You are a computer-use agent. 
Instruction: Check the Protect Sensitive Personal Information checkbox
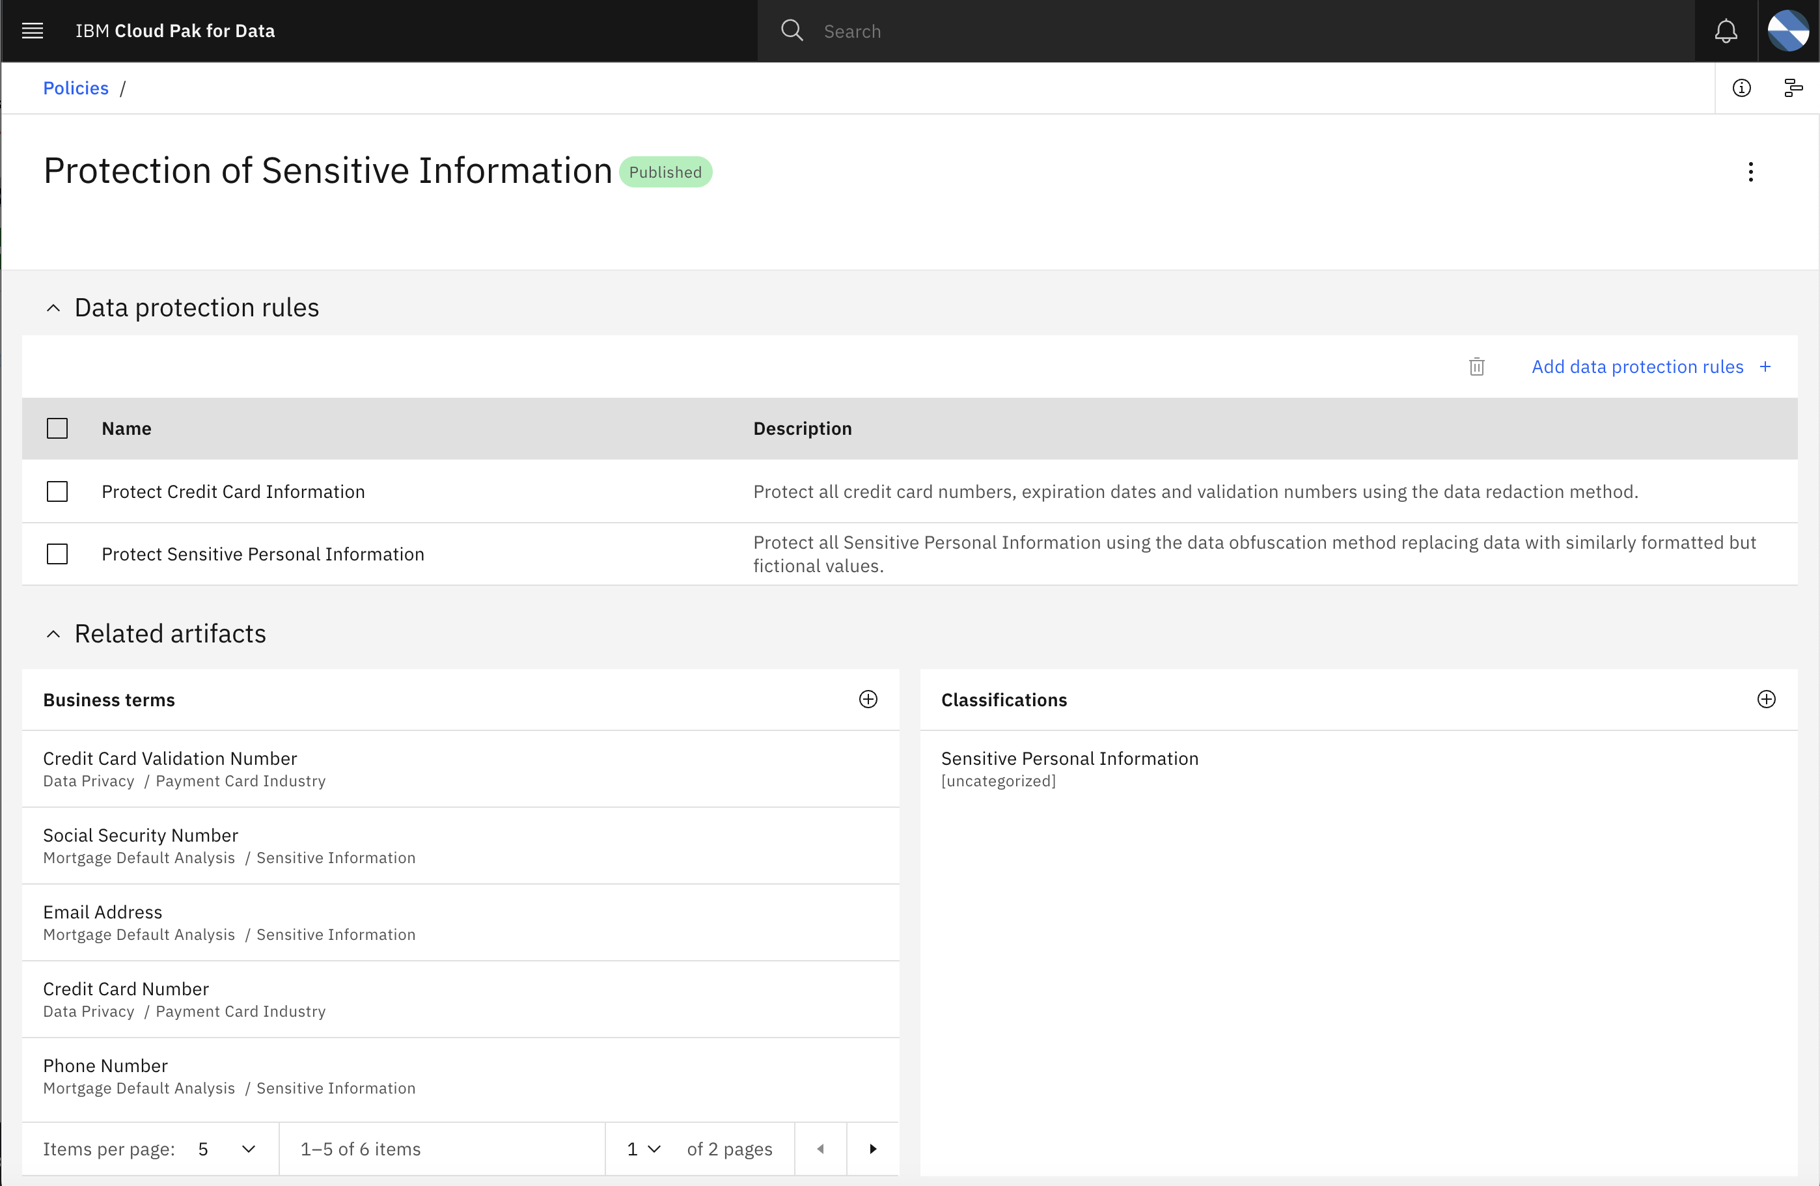coord(56,553)
